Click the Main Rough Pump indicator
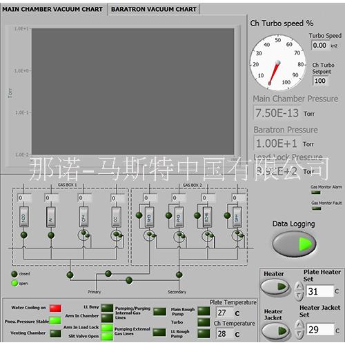 coord(204,311)
